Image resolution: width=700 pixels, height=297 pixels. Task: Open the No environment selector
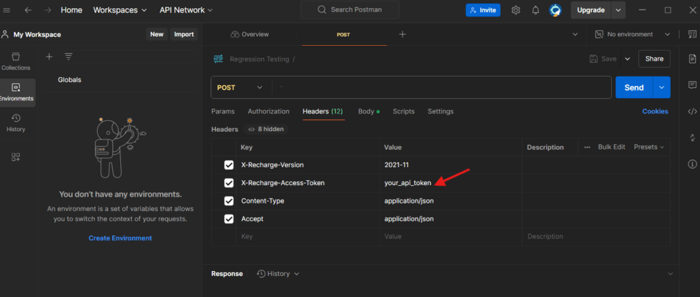[632, 34]
